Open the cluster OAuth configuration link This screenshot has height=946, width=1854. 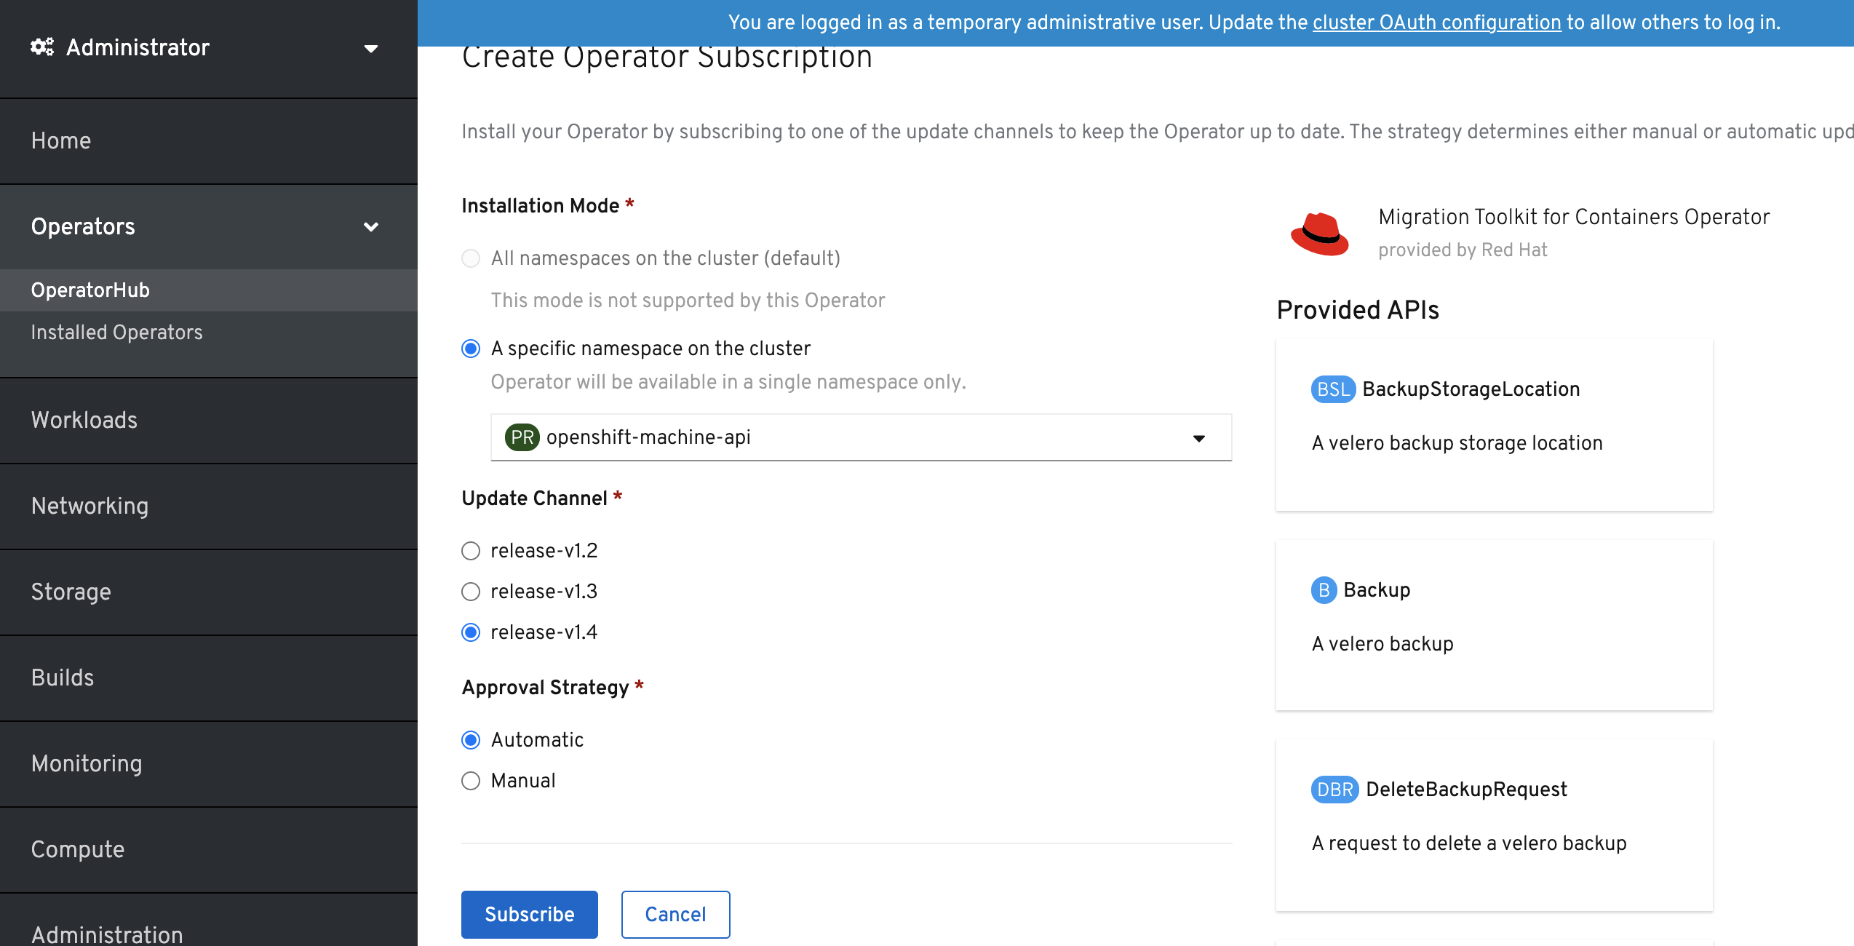1437,23
